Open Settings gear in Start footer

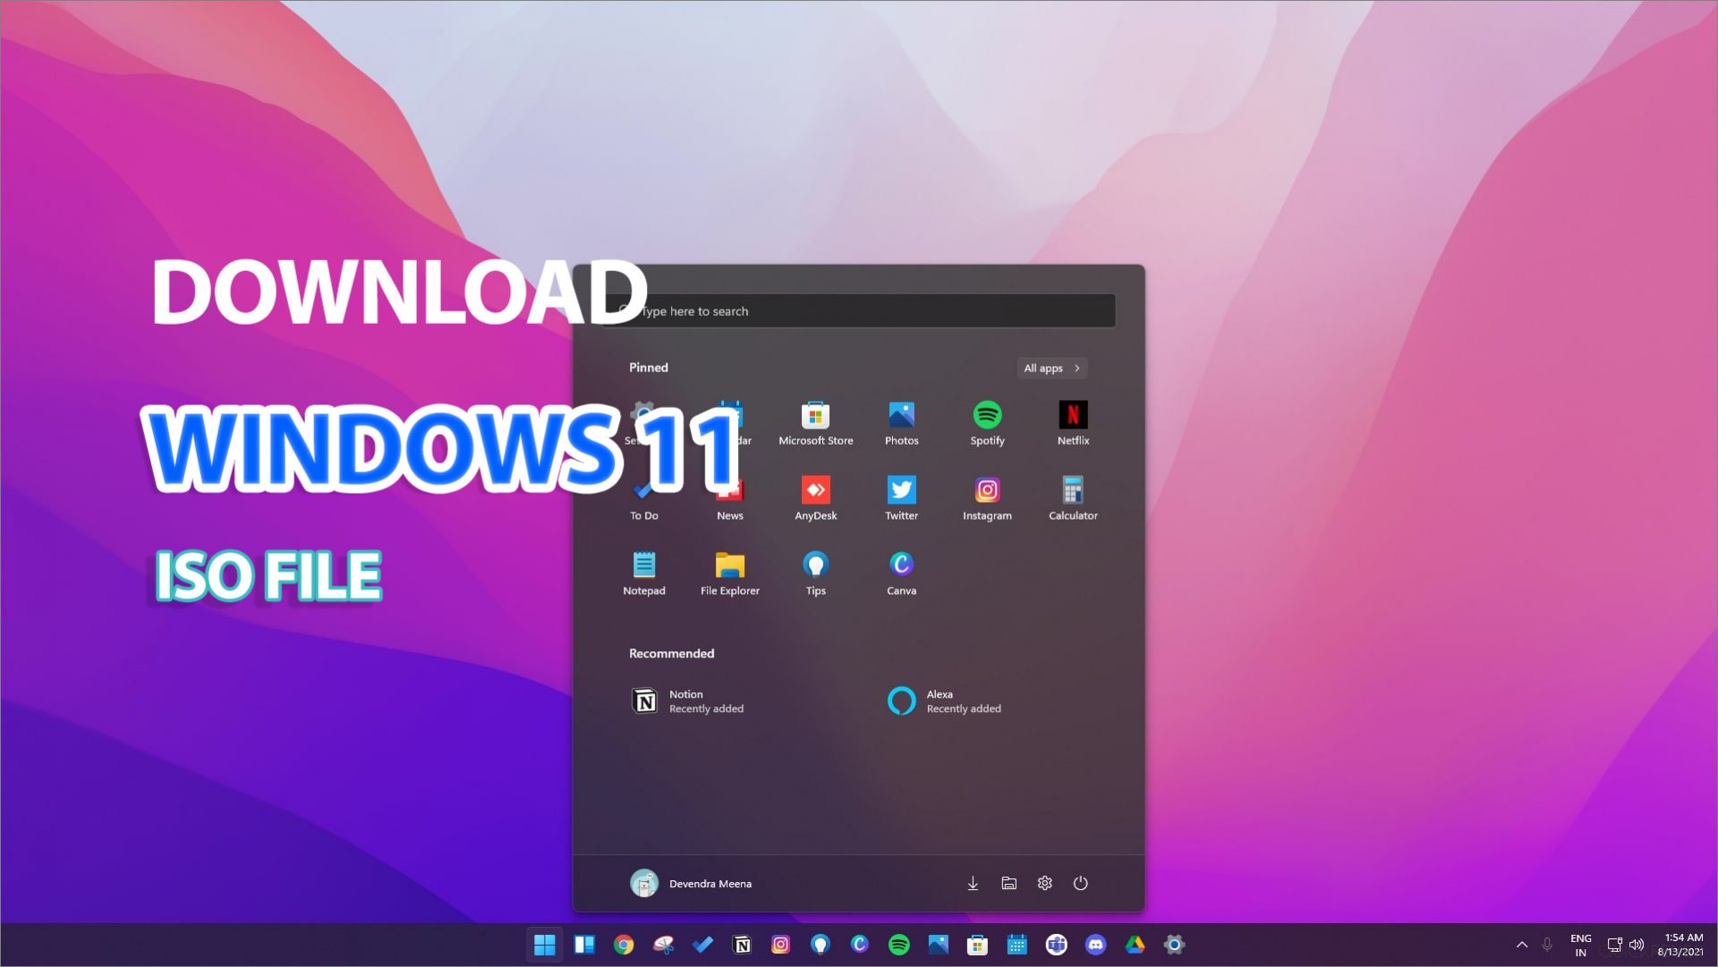coord(1044,883)
